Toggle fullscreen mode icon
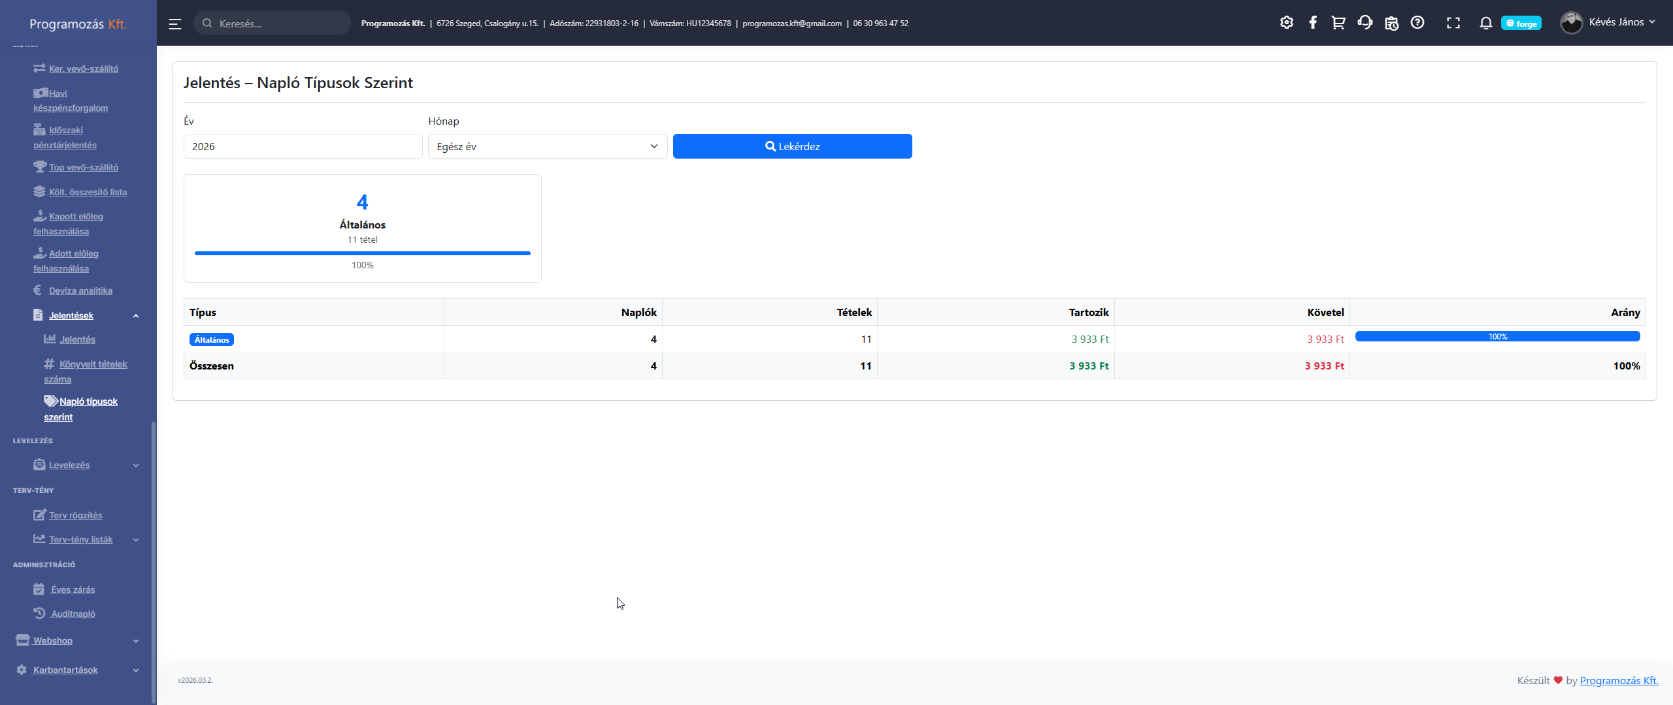Screen dimensions: 1673x705 (x=1453, y=23)
